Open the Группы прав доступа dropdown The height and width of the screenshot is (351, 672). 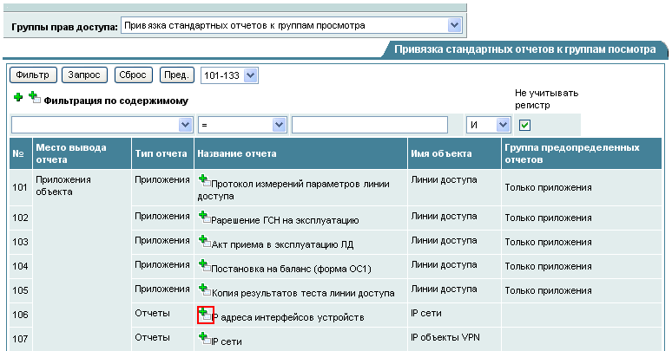click(292, 25)
